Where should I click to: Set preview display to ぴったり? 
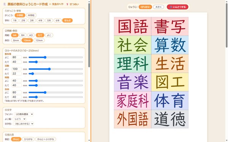(x=145, y=7)
